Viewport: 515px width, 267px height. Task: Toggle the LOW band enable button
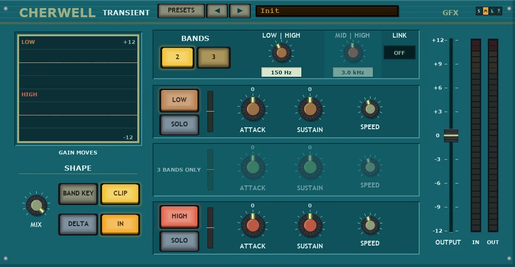(179, 100)
